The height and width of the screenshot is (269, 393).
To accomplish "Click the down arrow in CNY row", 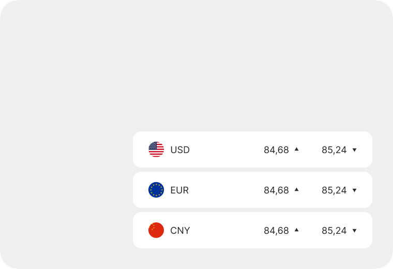I will click(354, 231).
